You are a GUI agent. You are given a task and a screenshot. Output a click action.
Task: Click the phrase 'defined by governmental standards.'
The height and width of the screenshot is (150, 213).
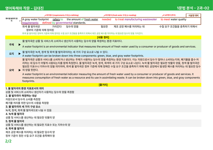click(x=64, y=23)
